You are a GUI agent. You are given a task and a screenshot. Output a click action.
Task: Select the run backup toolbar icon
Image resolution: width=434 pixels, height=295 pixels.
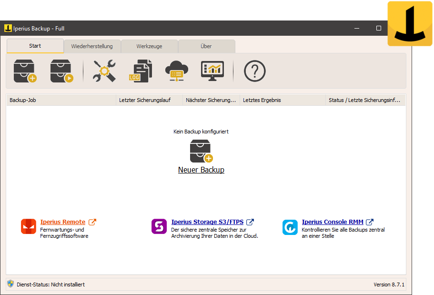tap(61, 71)
